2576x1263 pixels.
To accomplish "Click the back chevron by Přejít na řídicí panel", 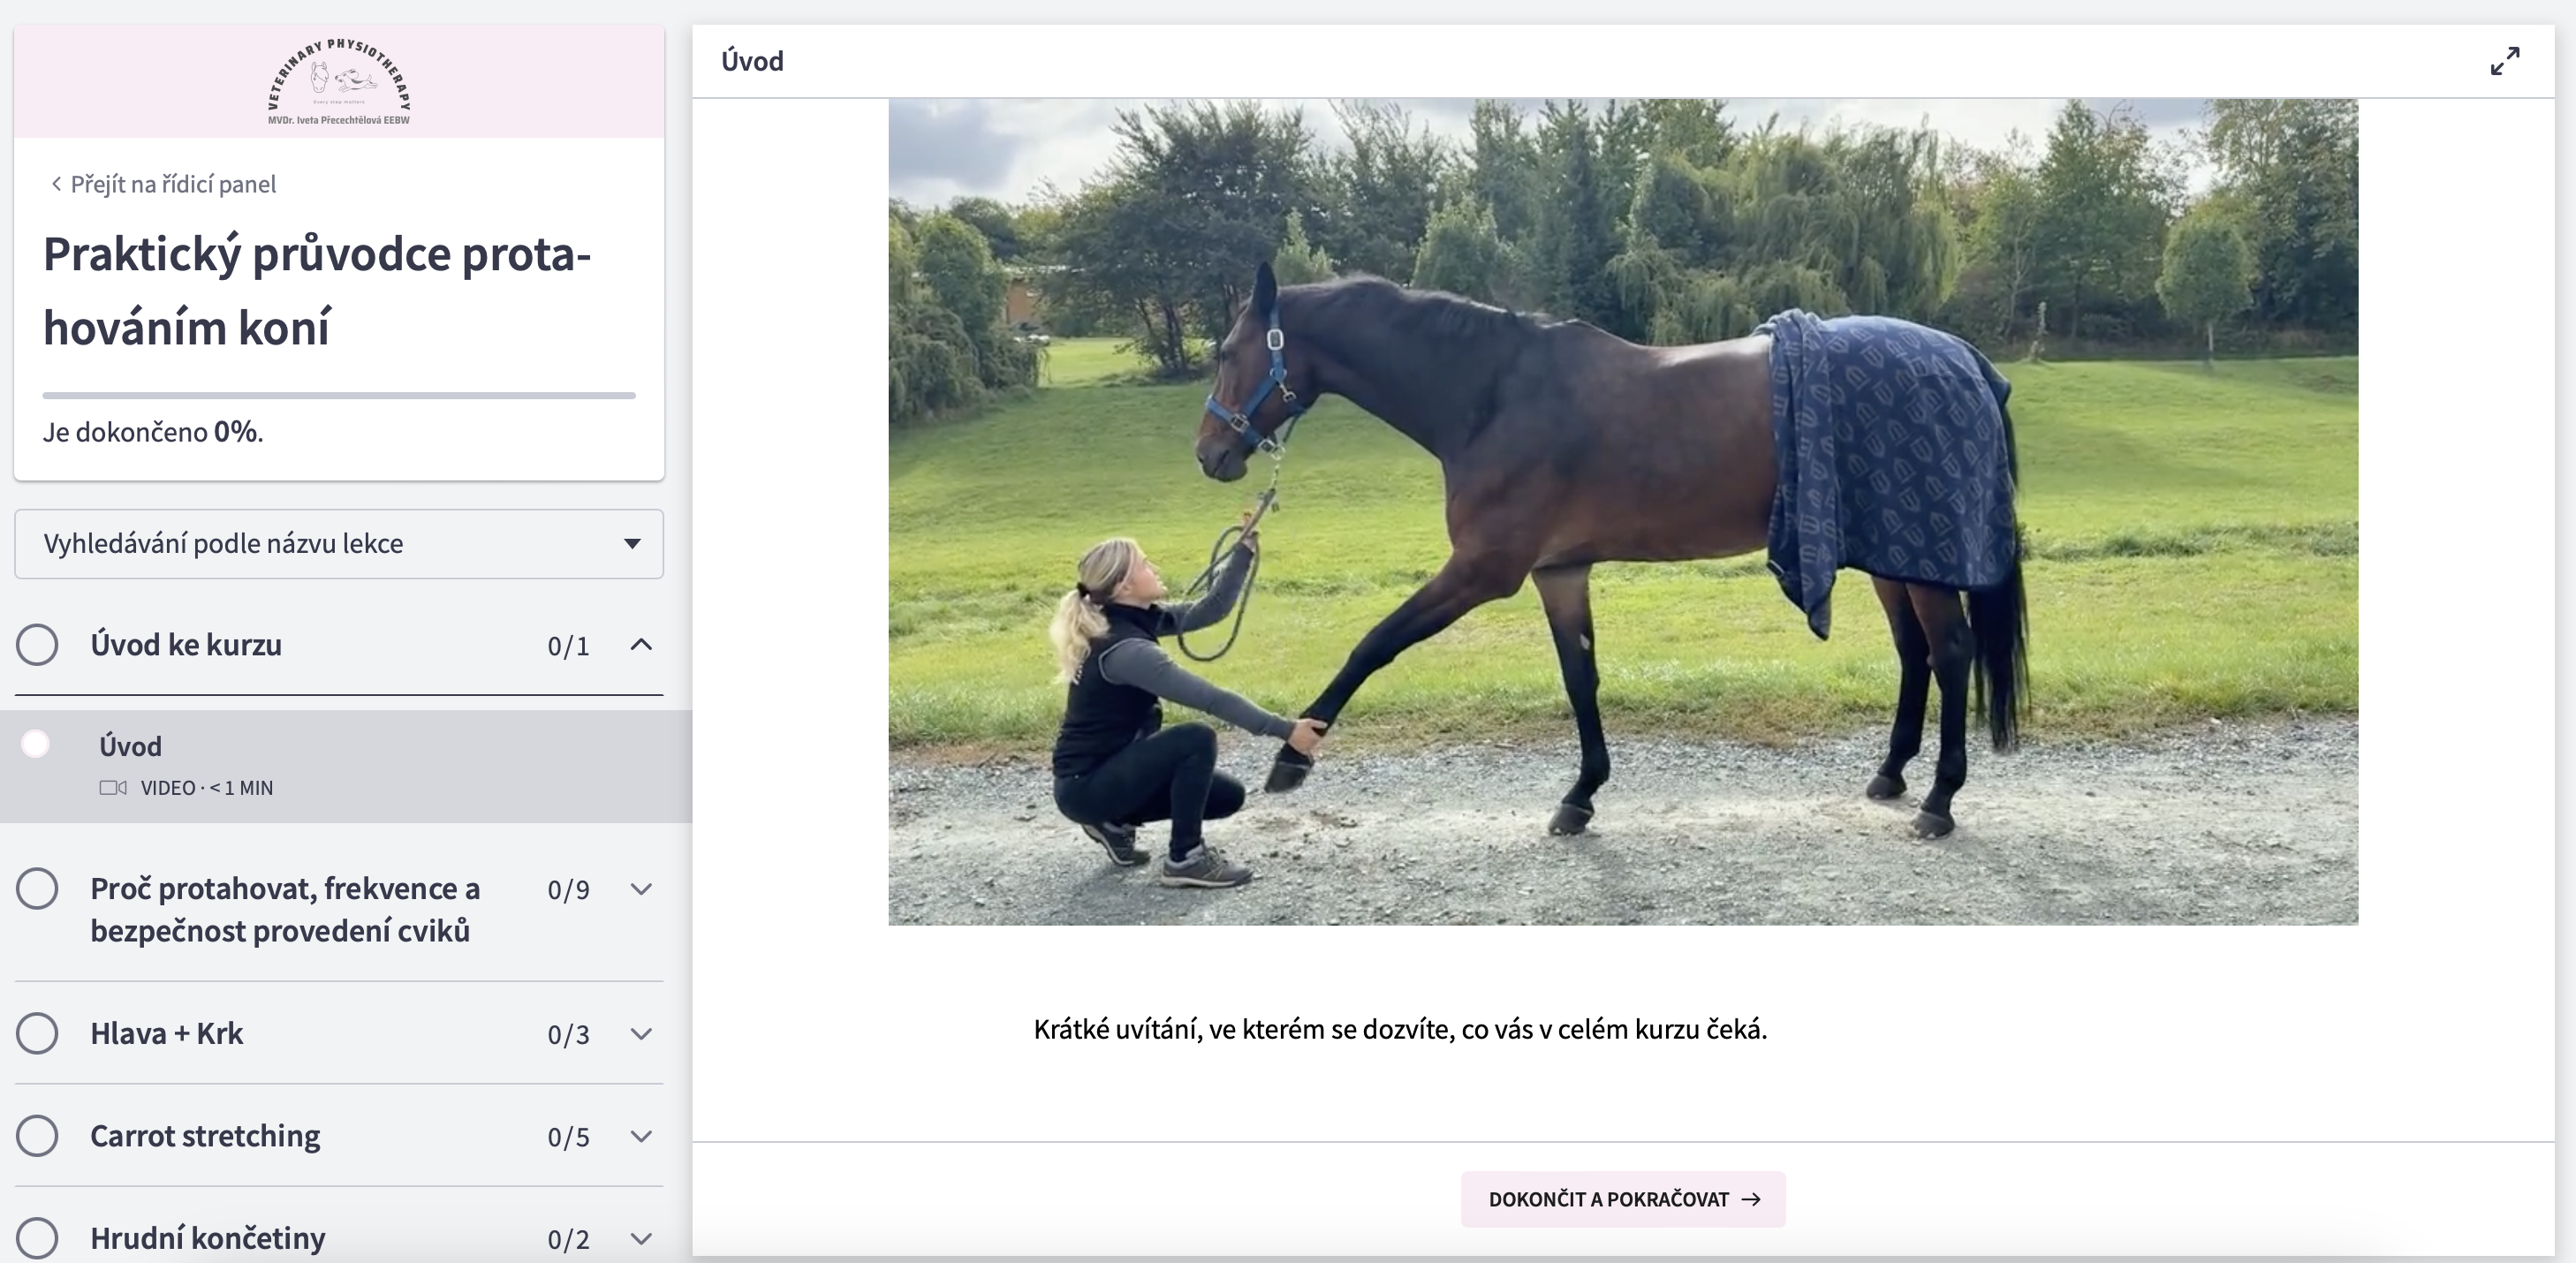I will pyautogui.click(x=56, y=184).
